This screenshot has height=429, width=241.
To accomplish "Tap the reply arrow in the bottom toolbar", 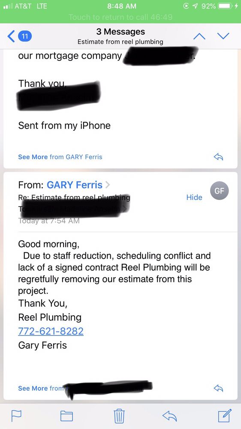I will coord(170,416).
